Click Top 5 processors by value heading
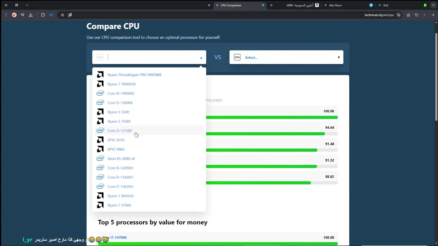The height and width of the screenshot is (246, 438). coord(153,222)
